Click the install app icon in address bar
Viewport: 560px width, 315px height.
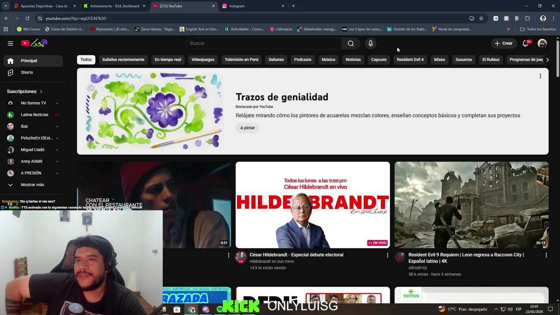472,18
